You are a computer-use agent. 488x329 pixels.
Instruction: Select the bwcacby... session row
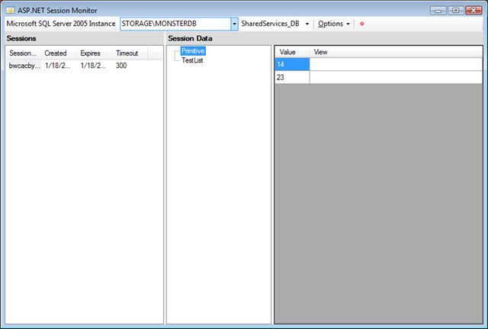point(84,66)
